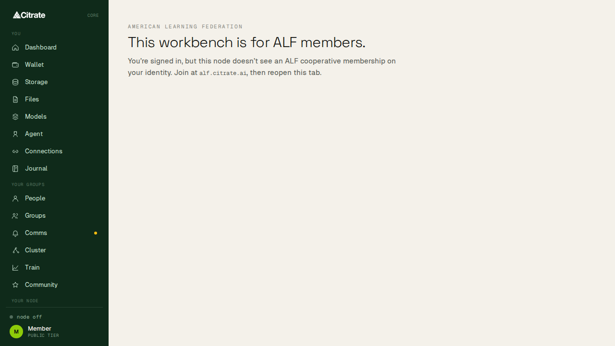This screenshot has height=346, width=615.
Task: Click the Groups icon in sidebar
Action: 15,216
